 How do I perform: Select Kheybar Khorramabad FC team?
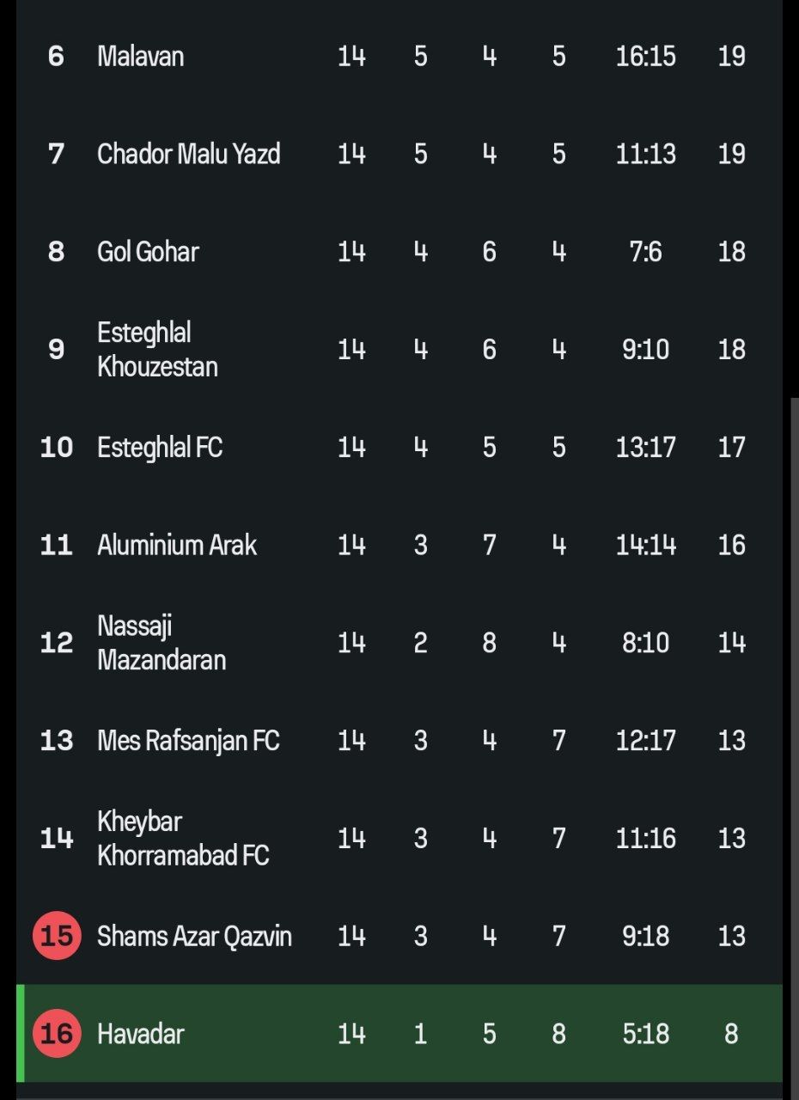point(183,838)
